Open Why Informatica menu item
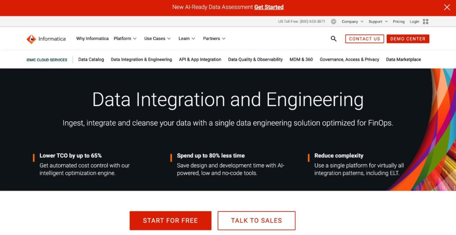 pos(92,38)
